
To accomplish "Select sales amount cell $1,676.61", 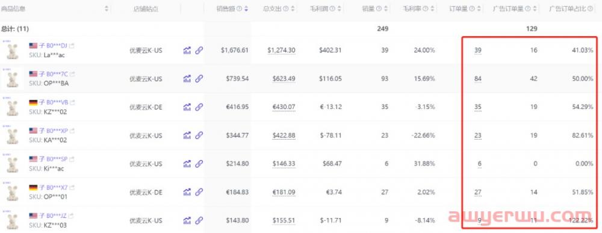I will click(x=235, y=51).
